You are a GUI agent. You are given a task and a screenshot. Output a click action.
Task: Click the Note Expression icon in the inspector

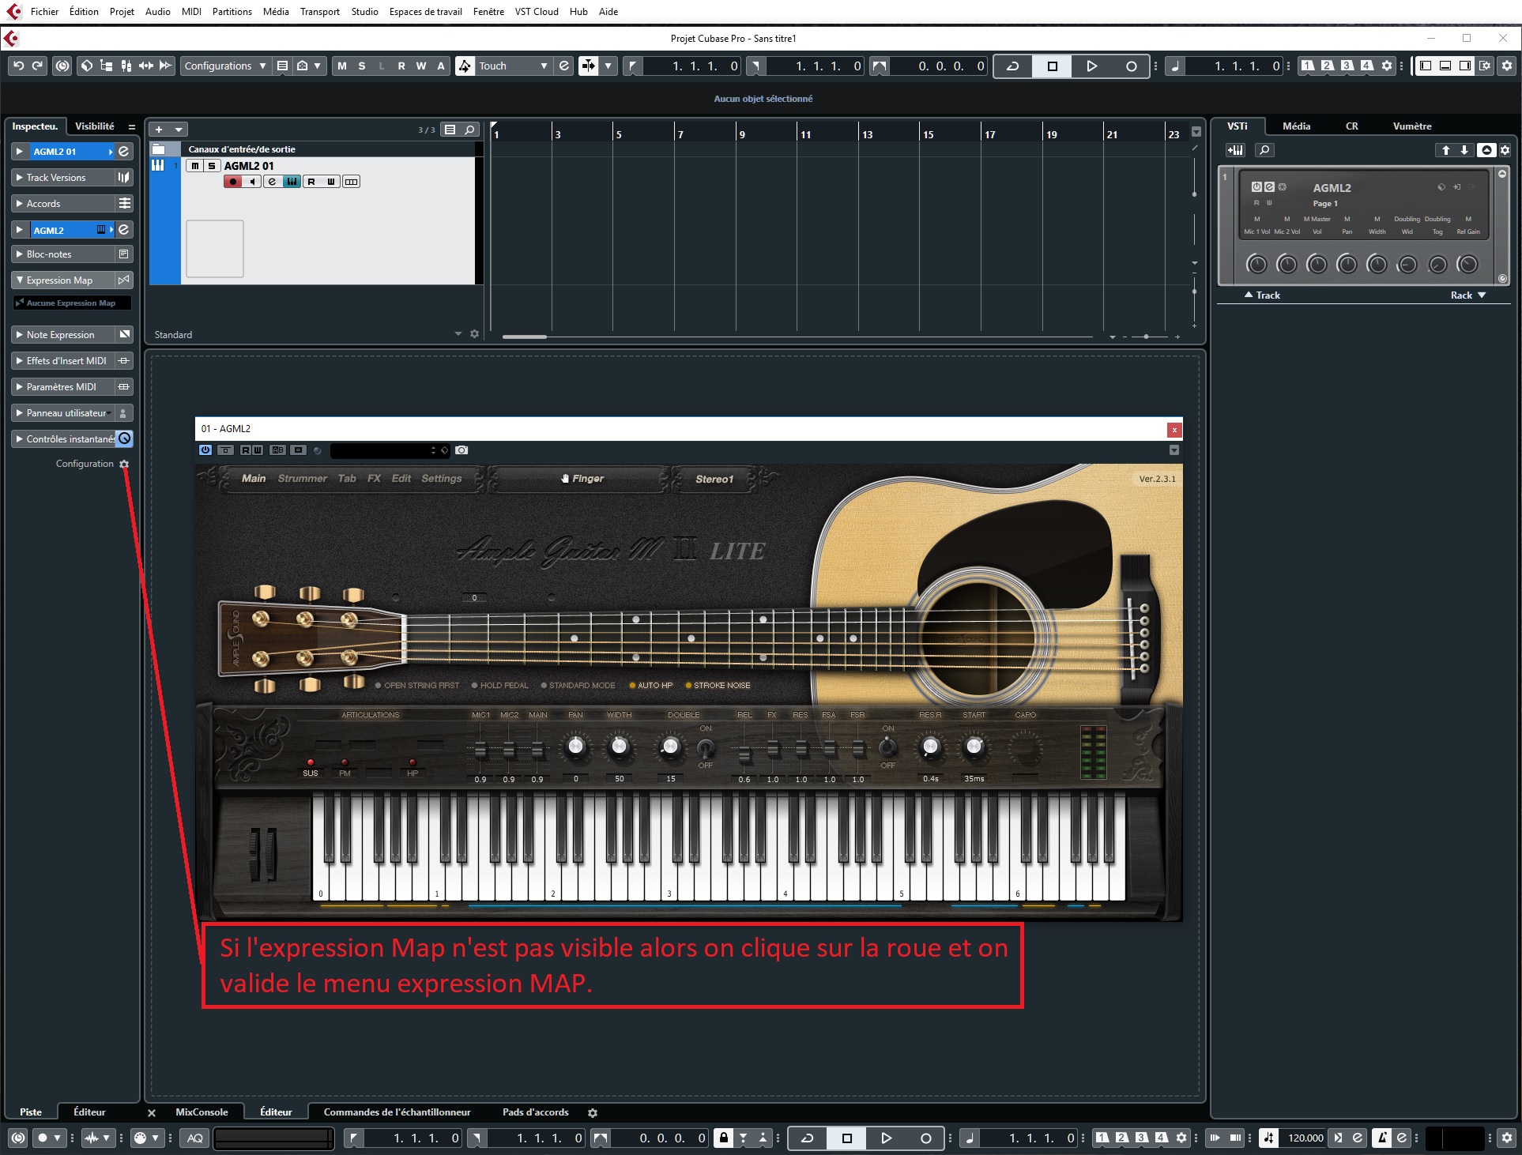(123, 334)
